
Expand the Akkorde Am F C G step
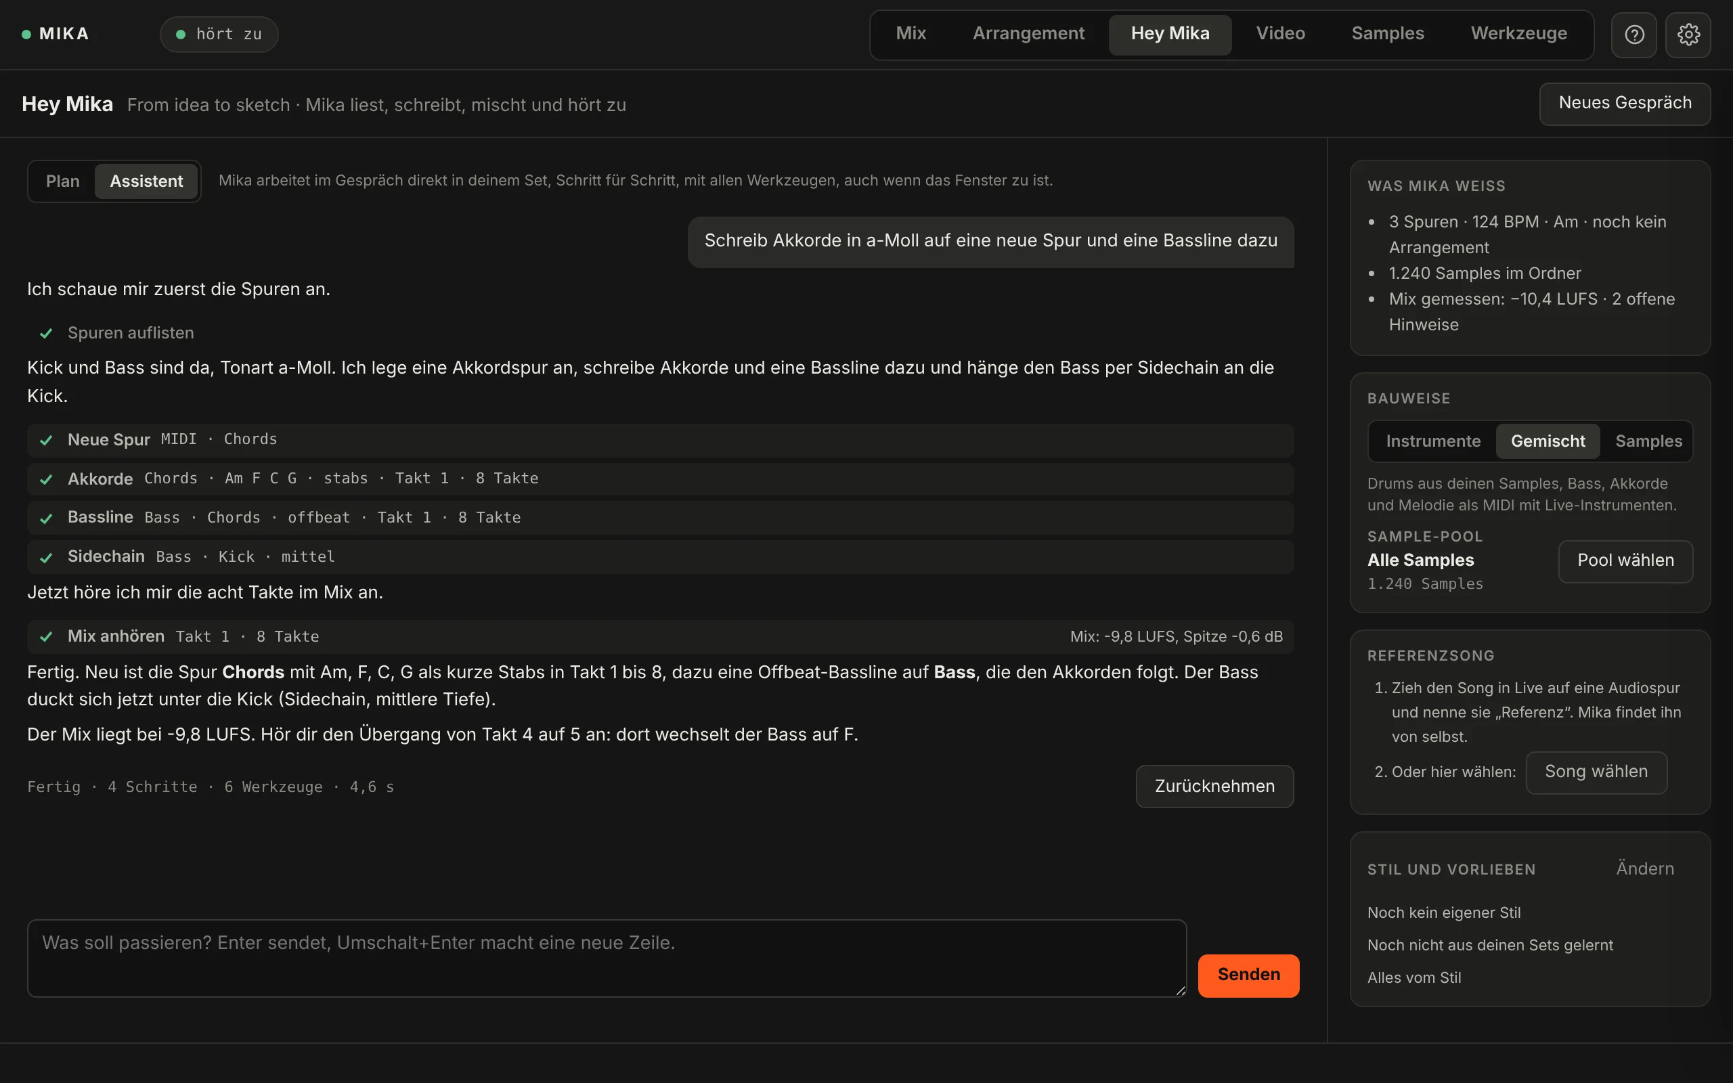coord(660,479)
